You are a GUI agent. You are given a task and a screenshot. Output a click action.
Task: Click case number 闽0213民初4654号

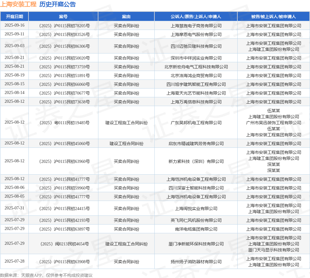point(64,244)
